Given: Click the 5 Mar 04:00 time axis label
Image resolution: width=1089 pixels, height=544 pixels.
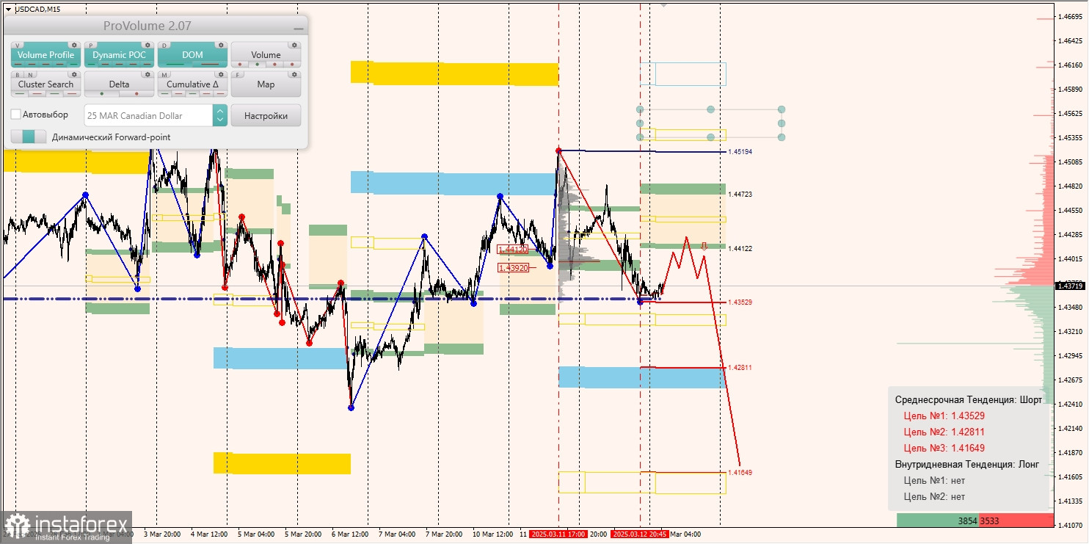Looking at the screenshot, I should click(x=256, y=534).
